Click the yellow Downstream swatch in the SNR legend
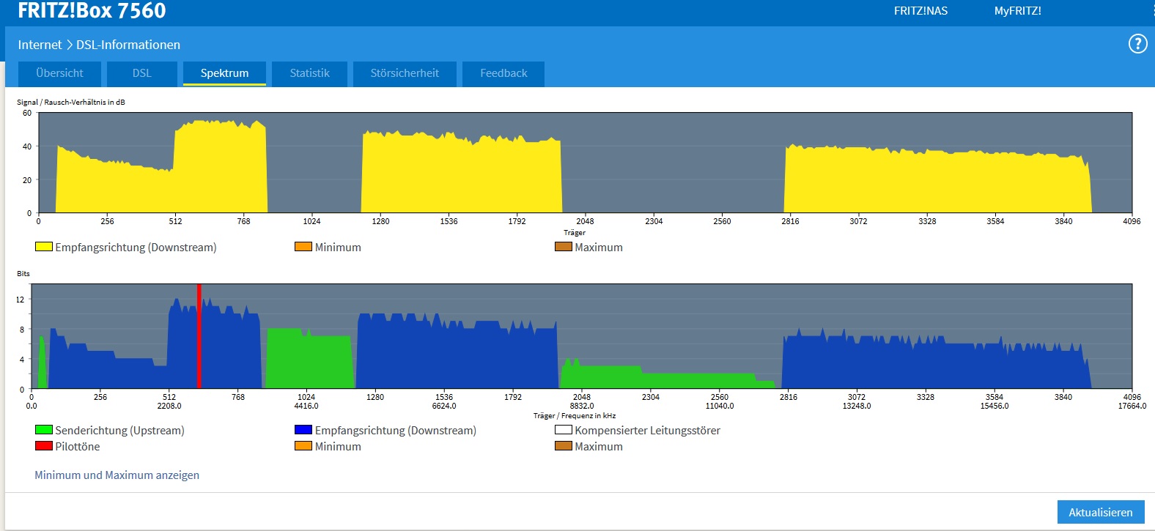Viewport: 1155px width, 531px height. click(x=44, y=247)
